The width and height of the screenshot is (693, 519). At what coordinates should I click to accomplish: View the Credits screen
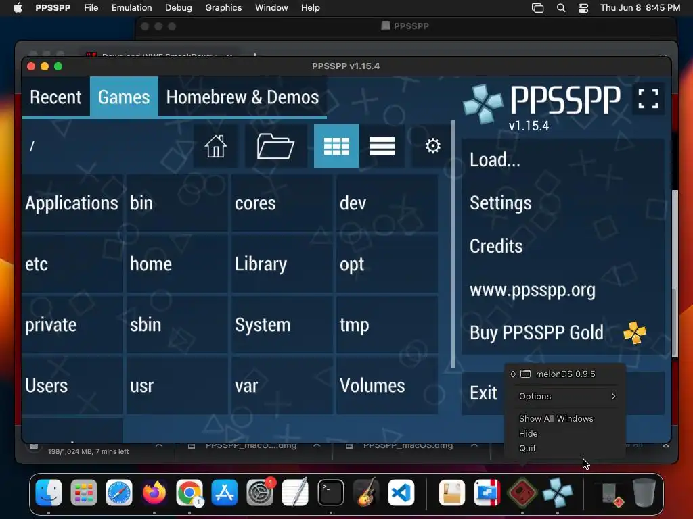point(562,246)
